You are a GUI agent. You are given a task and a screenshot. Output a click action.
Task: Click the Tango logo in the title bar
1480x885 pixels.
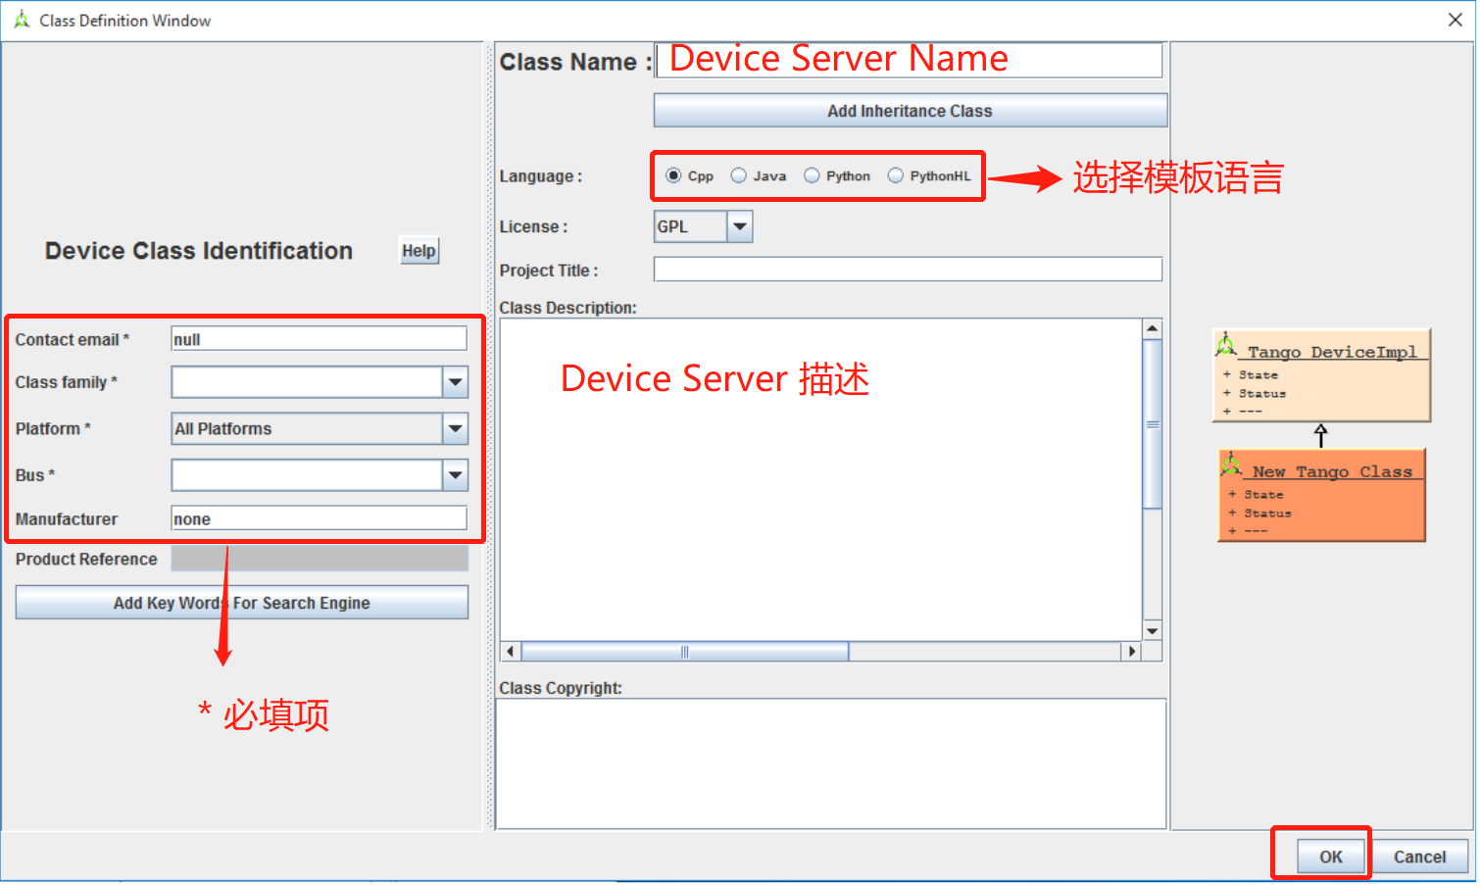[20, 19]
